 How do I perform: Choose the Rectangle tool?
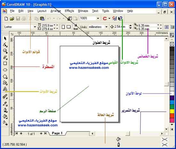point(5,63)
